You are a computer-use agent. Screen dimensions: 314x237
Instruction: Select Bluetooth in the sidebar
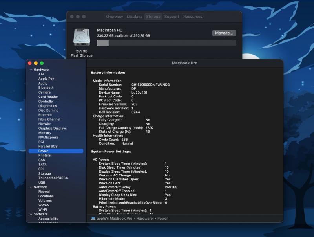coord(46,88)
